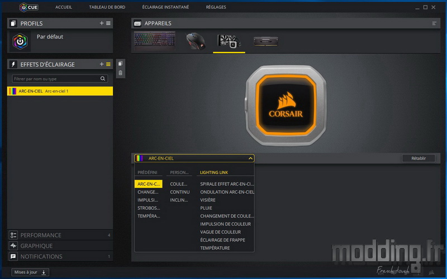Viewport: 447px width, 279px height.
Task: Click the rainbow swatch in effect dropdown
Action: 140,158
